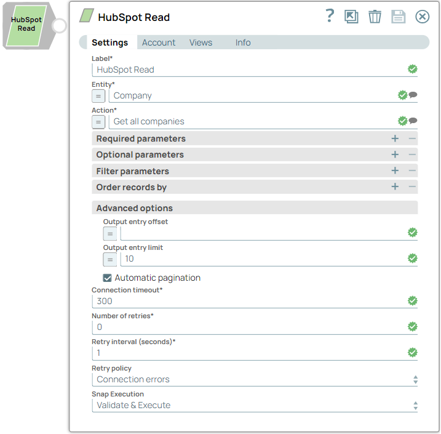The height and width of the screenshot is (434, 441).
Task: Click the Label field green validation checkmark
Action: point(413,69)
